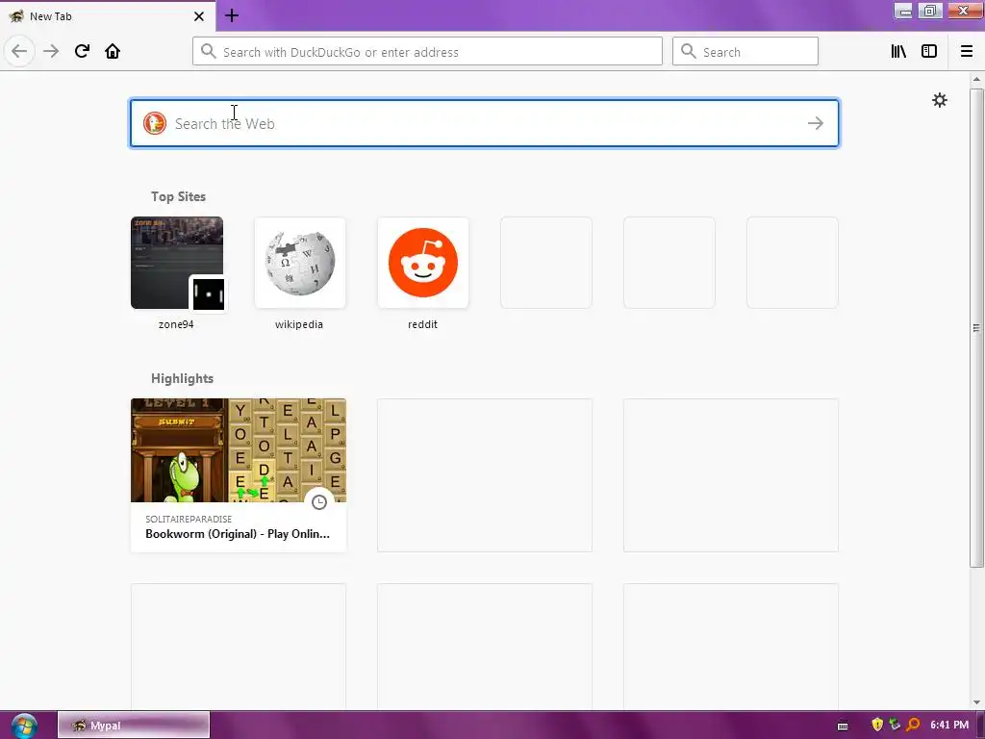985x739 pixels.
Task: Open the zone94 top site tile
Action: point(177,263)
